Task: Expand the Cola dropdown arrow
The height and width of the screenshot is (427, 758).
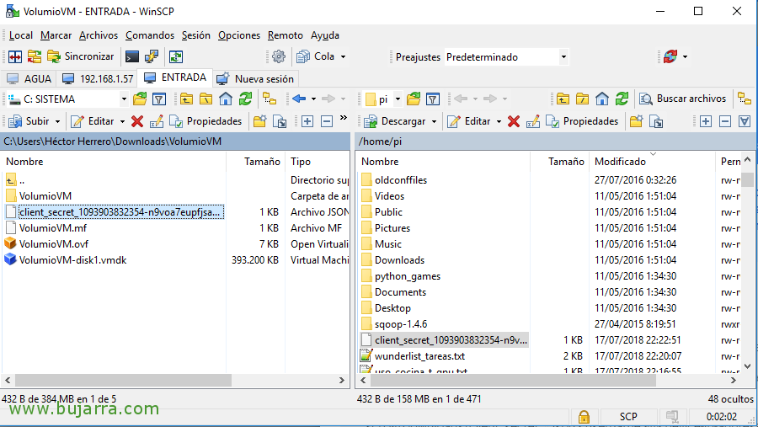Action: coord(344,56)
